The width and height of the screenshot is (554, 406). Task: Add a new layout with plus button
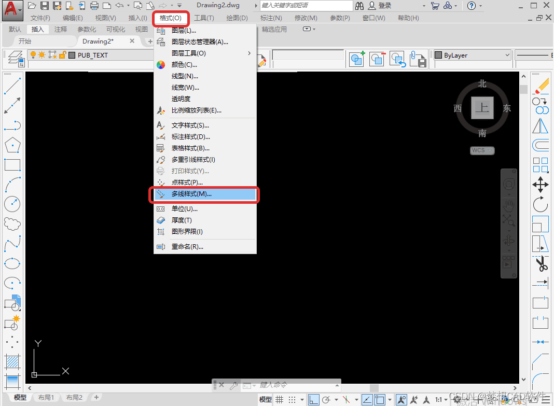pyautogui.click(x=96, y=398)
